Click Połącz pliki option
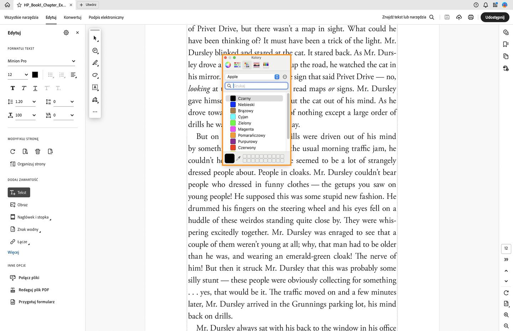 (25, 278)
